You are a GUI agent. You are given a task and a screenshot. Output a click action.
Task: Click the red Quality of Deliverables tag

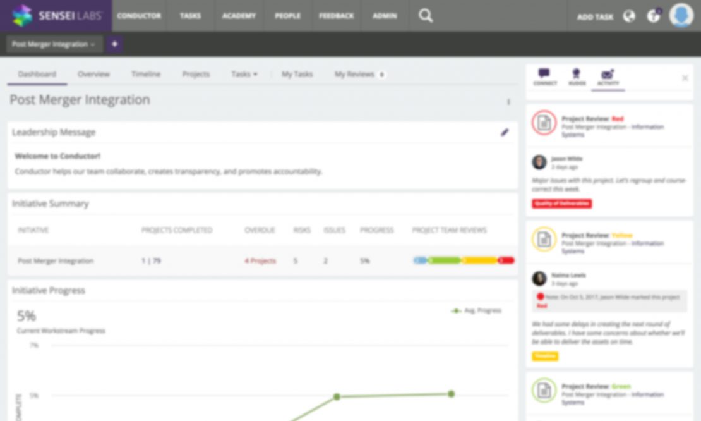(561, 204)
